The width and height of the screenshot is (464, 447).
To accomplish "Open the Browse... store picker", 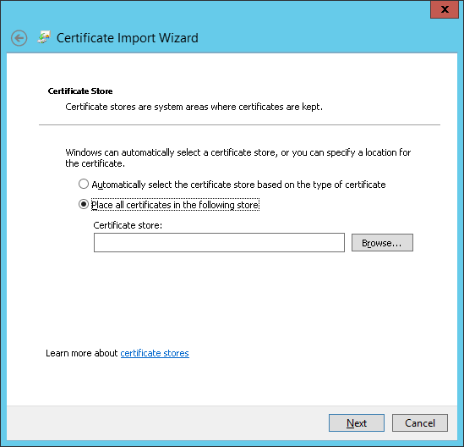I will (382, 243).
